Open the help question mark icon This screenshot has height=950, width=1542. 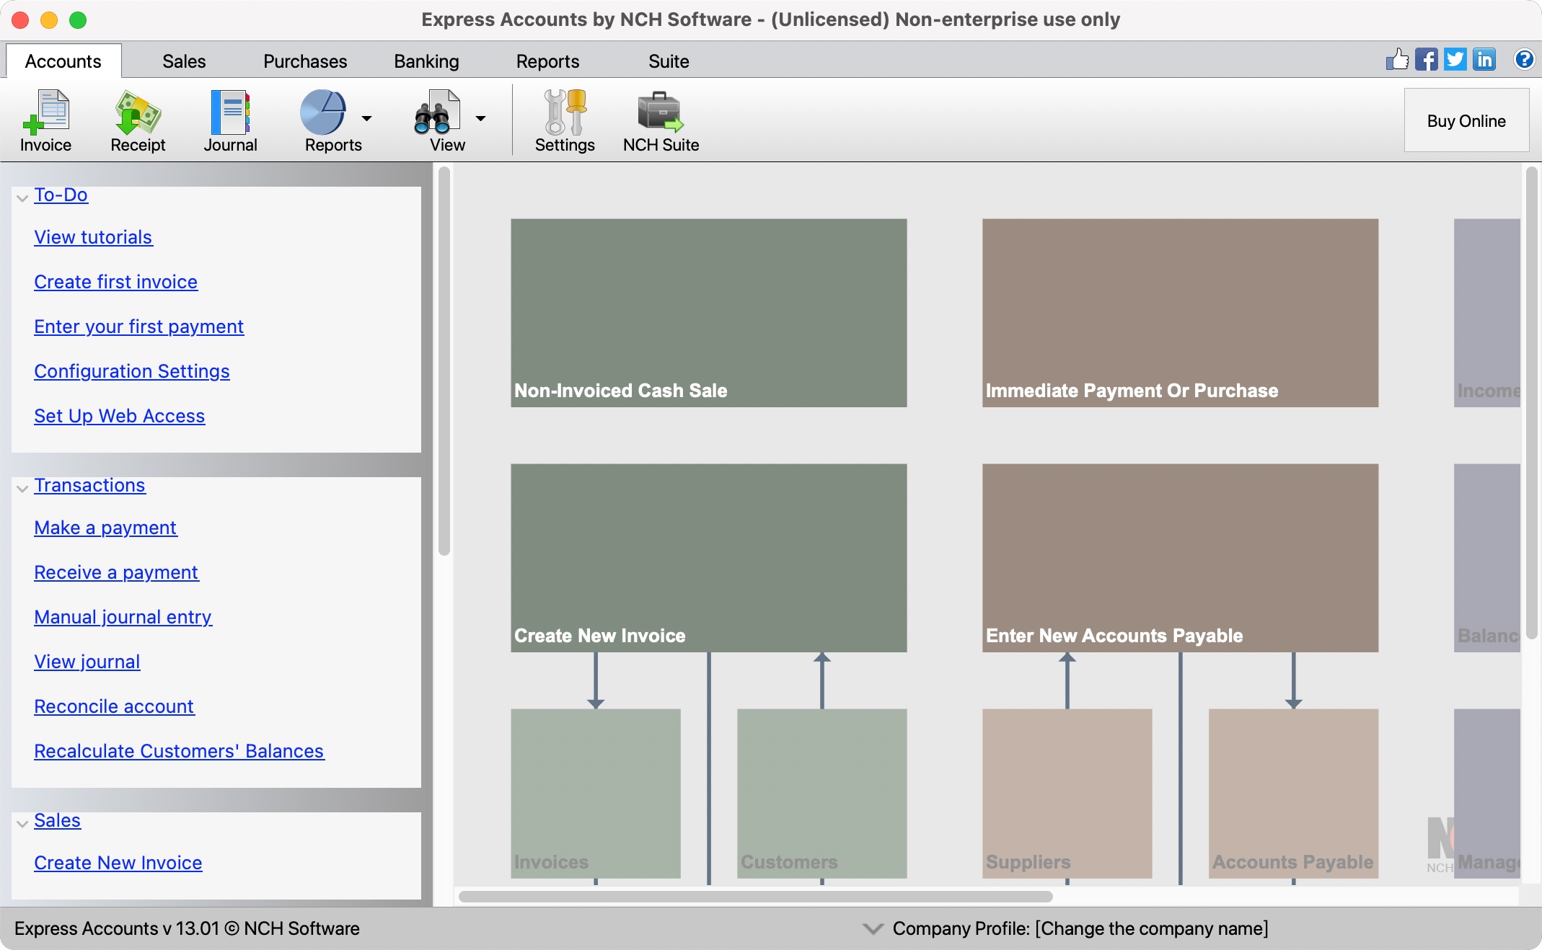1524,59
